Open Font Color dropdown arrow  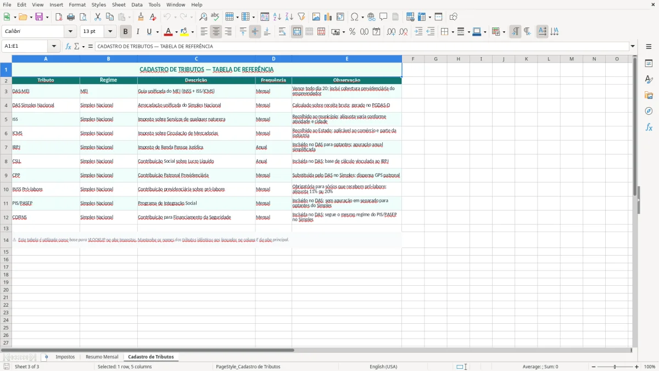[x=176, y=32]
